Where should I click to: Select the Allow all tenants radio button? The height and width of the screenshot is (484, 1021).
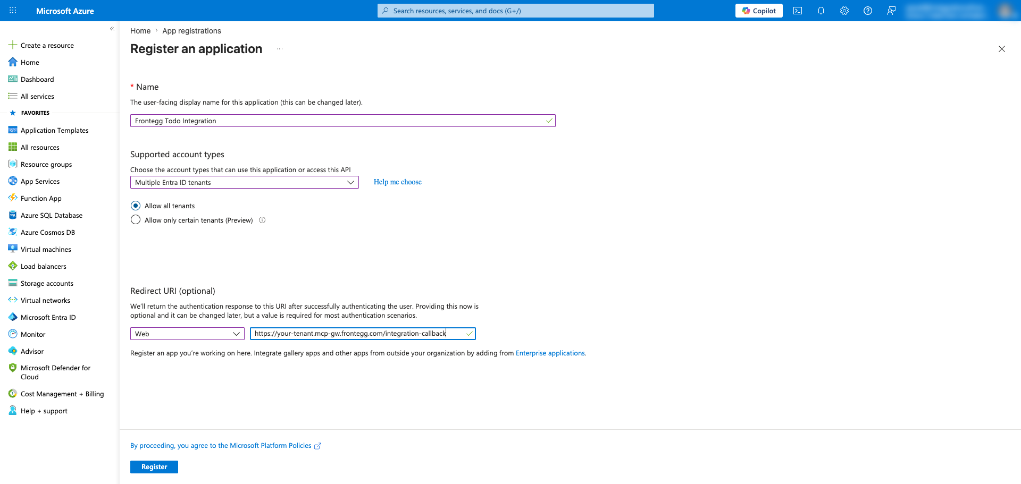pyautogui.click(x=136, y=206)
